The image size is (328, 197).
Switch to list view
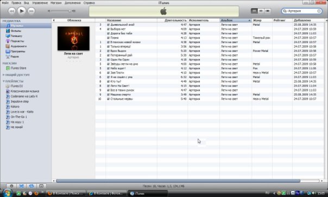pyautogui.click(x=254, y=11)
